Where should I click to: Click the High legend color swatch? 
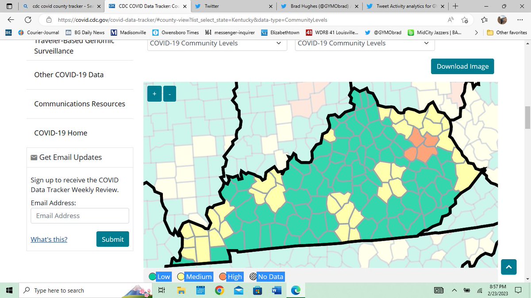pos(222,277)
